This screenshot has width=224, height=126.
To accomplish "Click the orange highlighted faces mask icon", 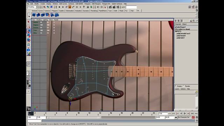I will 70,7.
